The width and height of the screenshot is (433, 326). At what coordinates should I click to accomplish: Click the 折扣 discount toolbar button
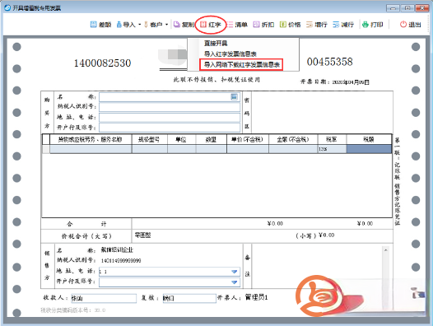(263, 25)
